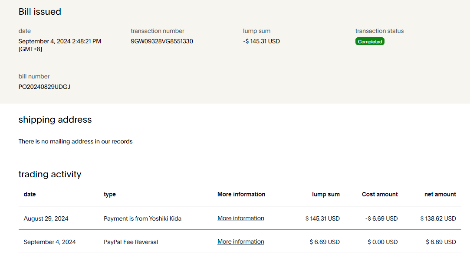Click the net amount column header
The image size is (470, 254).
440,195
